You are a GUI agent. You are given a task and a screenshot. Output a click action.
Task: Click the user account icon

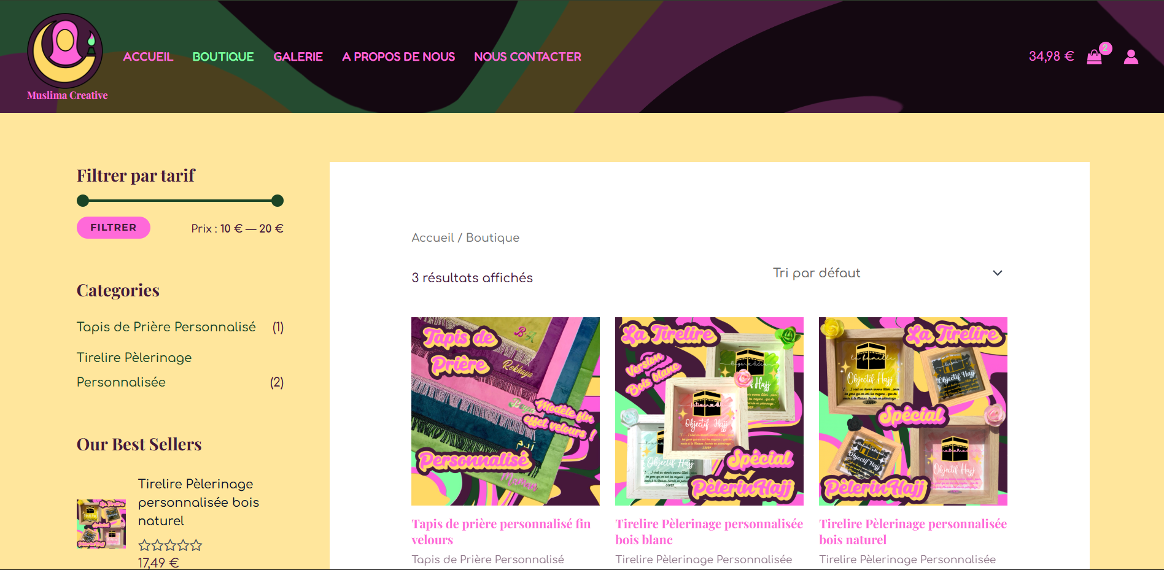pyautogui.click(x=1131, y=56)
